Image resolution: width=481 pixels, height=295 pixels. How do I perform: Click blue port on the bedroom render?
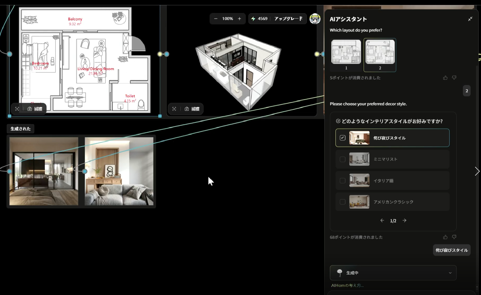(x=9, y=171)
